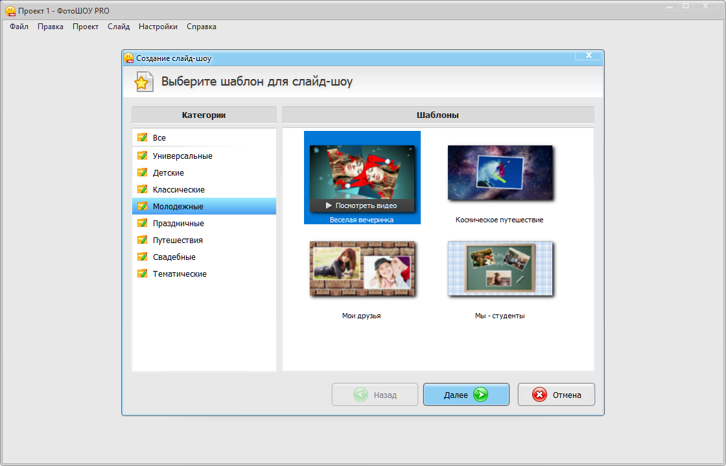Click green arrow icon on Далее button

pos(480,395)
